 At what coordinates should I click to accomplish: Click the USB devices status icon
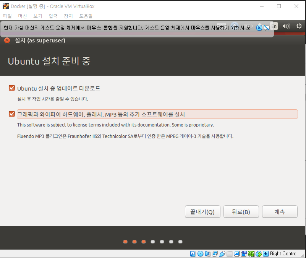pyautogui.click(x=222, y=253)
